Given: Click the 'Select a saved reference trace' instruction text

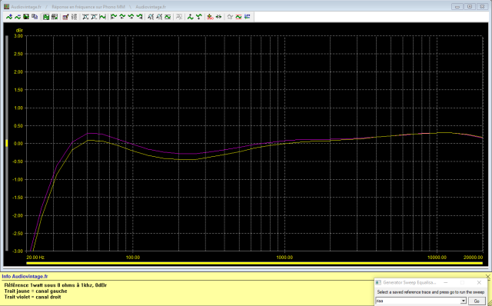Looking at the screenshot, I should click(x=430, y=292).
